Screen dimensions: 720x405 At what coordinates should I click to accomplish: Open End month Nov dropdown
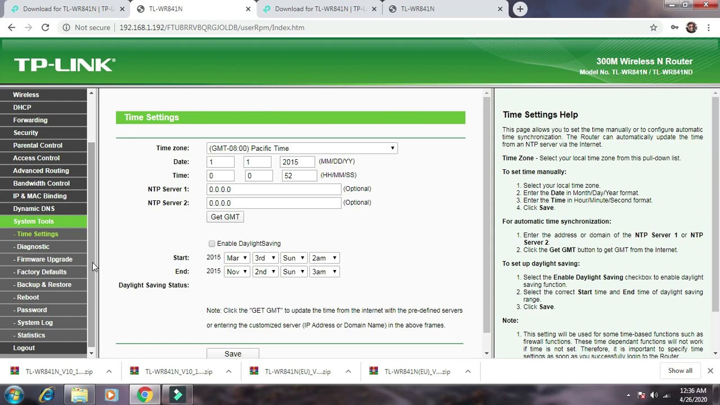pyautogui.click(x=237, y=272)
